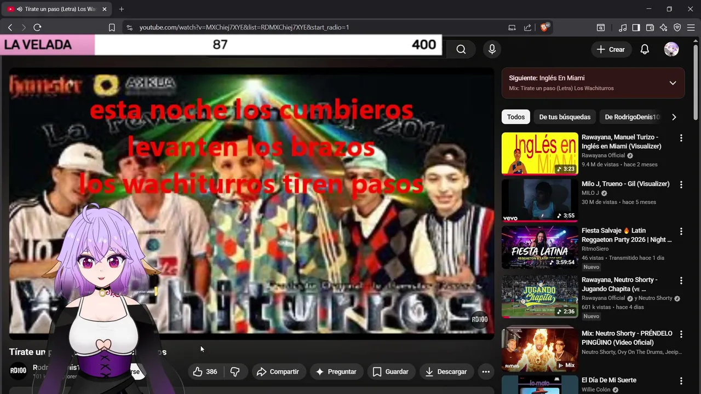Open YouTube notifications bell
The image size is (701, 394).
click(x=645, y=49)
